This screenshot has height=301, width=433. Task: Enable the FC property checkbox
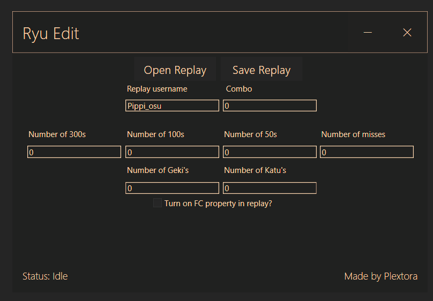coord(158,203)
